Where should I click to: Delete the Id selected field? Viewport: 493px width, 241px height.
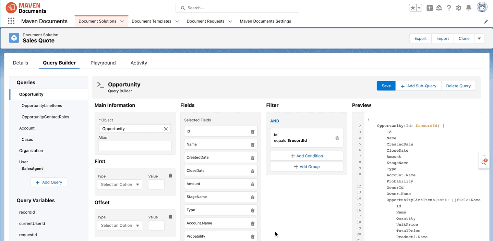click(x=253, y=131)
